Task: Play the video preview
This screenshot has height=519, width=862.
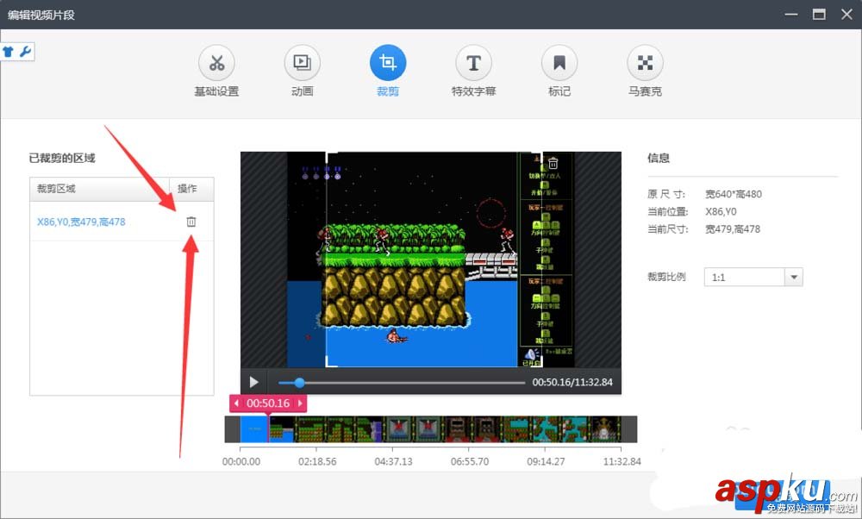Action: tap(254, 382)
